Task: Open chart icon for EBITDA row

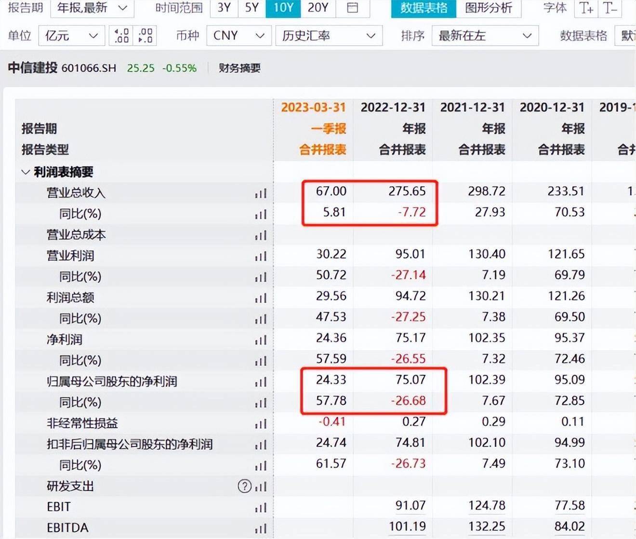Action: point(261,528)
